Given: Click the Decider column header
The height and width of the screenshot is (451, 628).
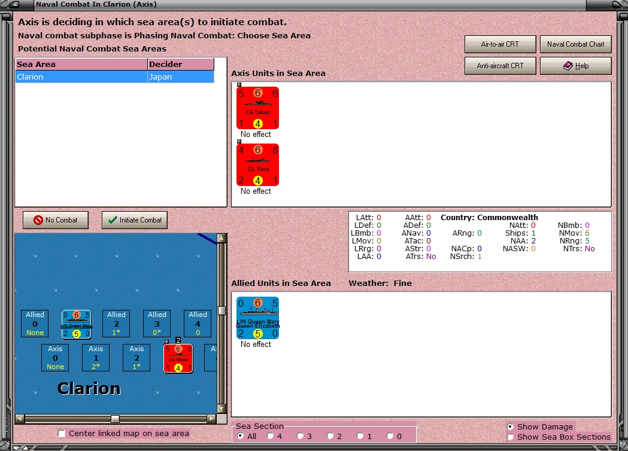Looking at the screenshot, I should 181,65.
